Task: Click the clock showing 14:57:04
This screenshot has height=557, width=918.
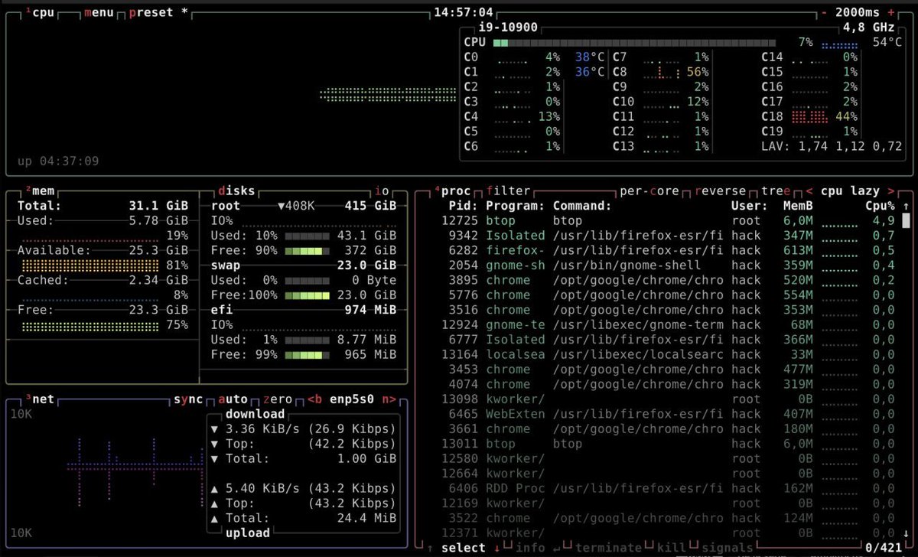Action: pos(464,13)
